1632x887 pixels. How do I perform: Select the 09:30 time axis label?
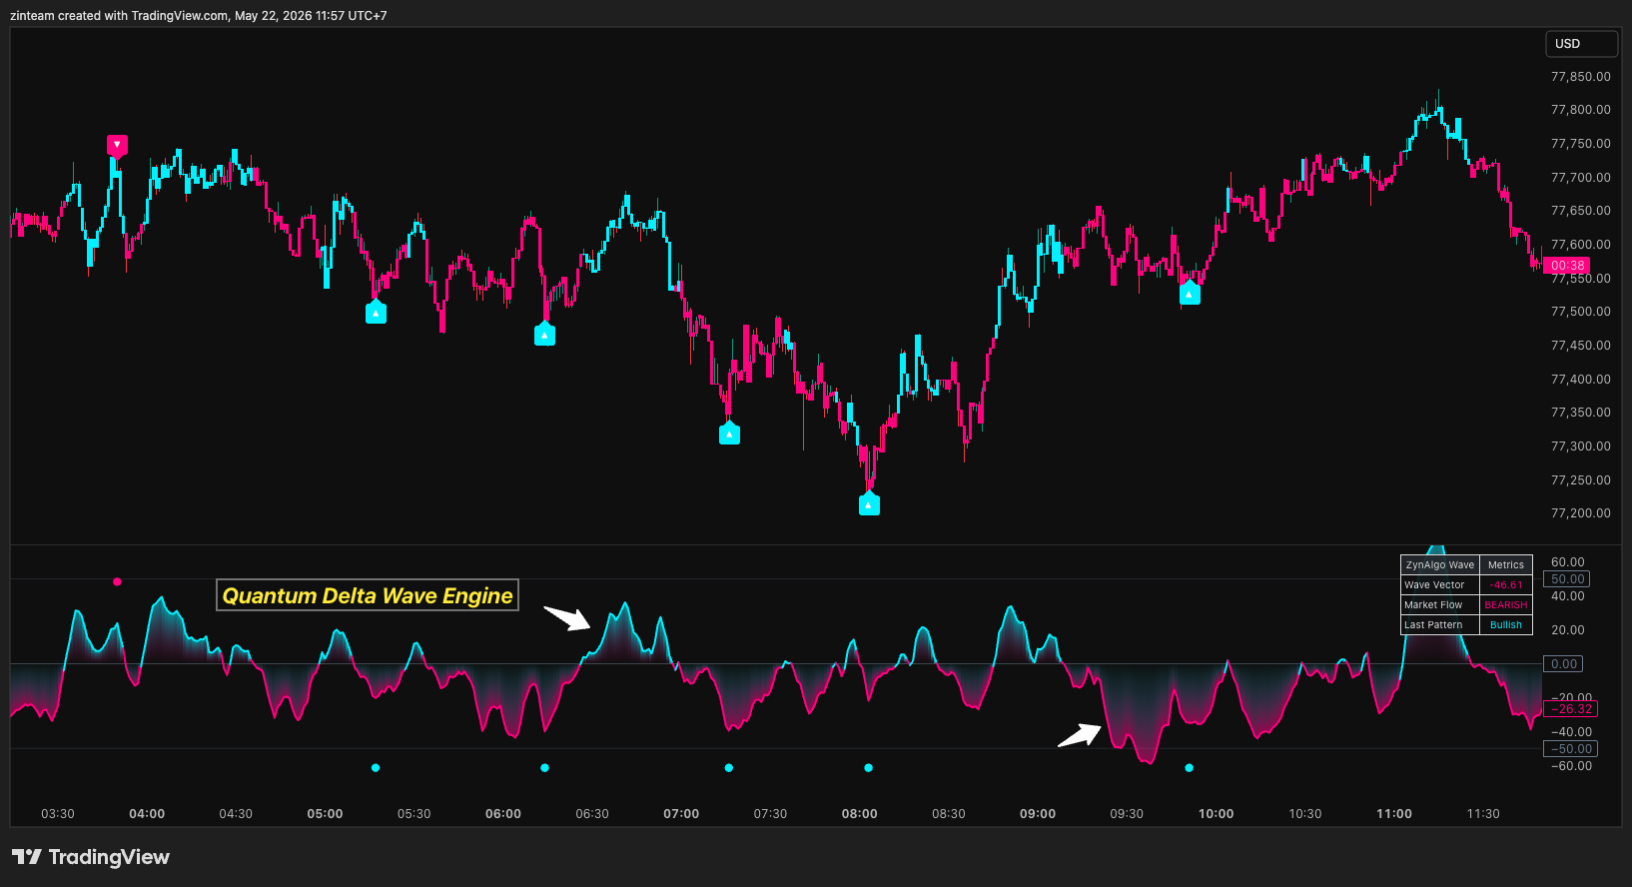pyautogui.click(x=1127, y=814)
